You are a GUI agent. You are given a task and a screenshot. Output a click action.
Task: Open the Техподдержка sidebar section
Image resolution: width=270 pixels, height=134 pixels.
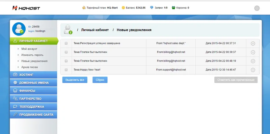tap(33, 107)
